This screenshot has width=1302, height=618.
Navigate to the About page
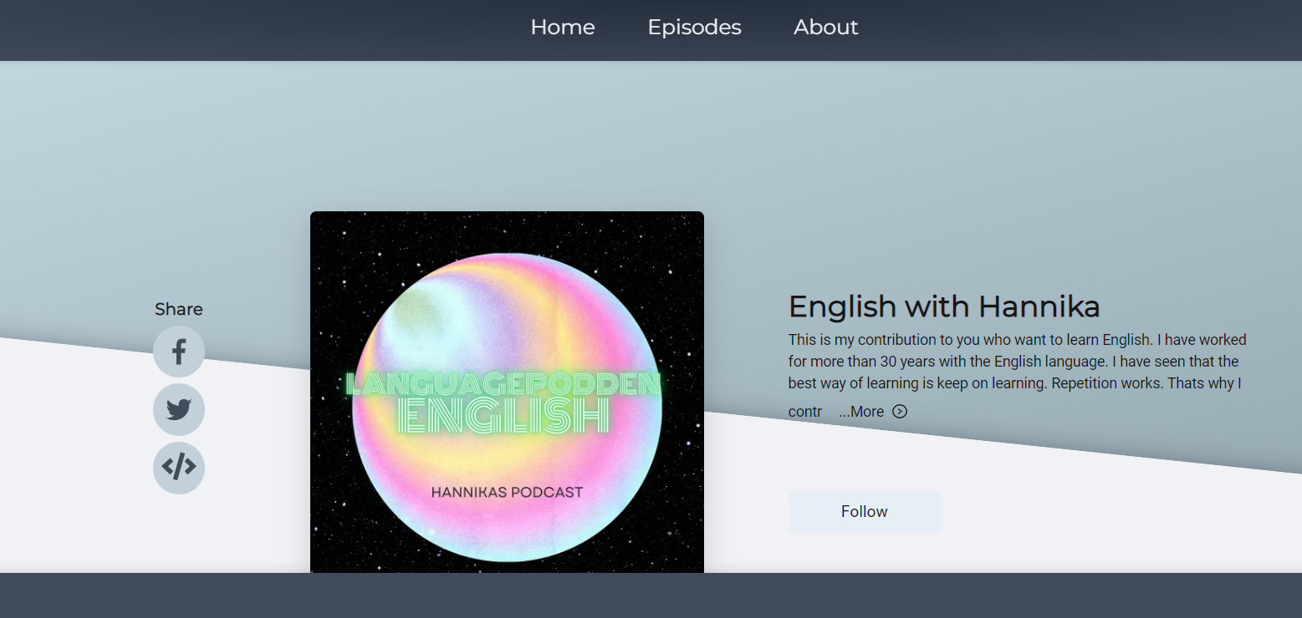pyautogui.click(x=825, y=28)
